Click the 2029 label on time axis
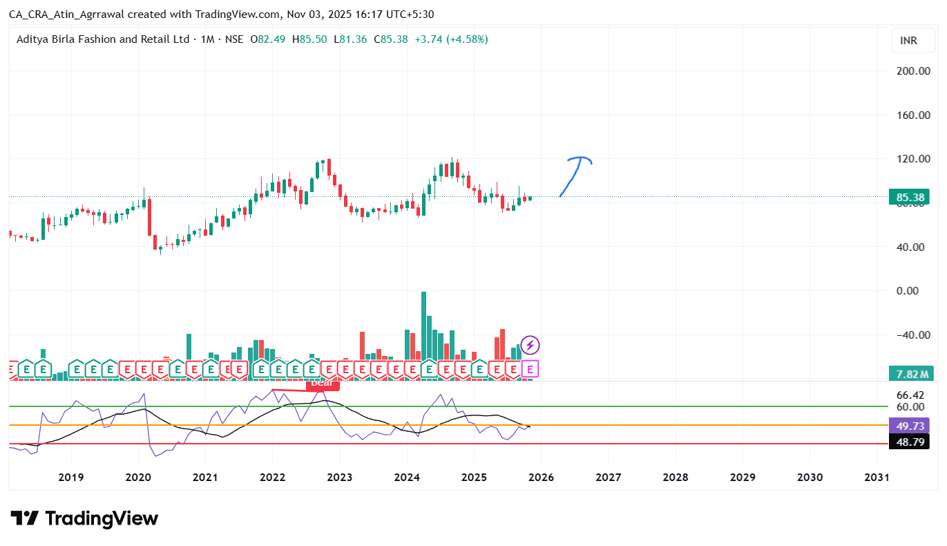 tap(743, 477)
